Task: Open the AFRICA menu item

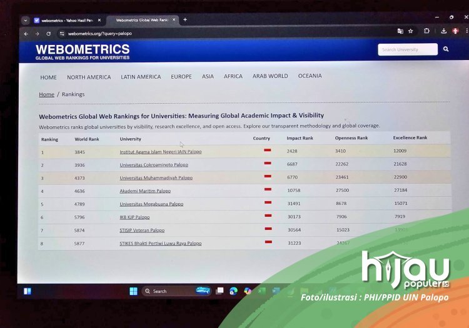Action: pyautogui.click(x=233, y=76)
